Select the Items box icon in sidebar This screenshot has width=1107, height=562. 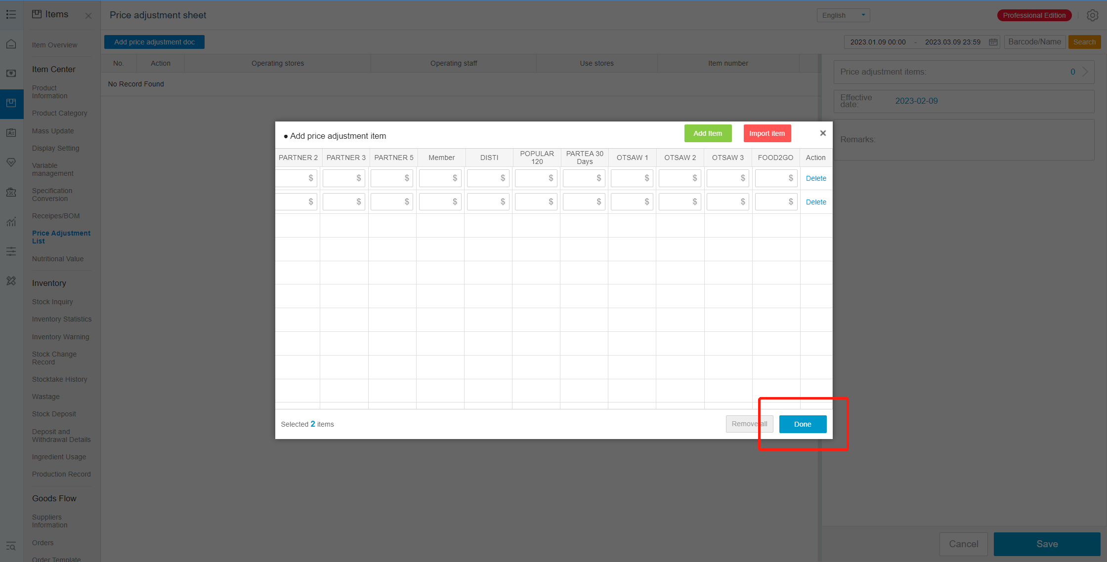(11, 103)
